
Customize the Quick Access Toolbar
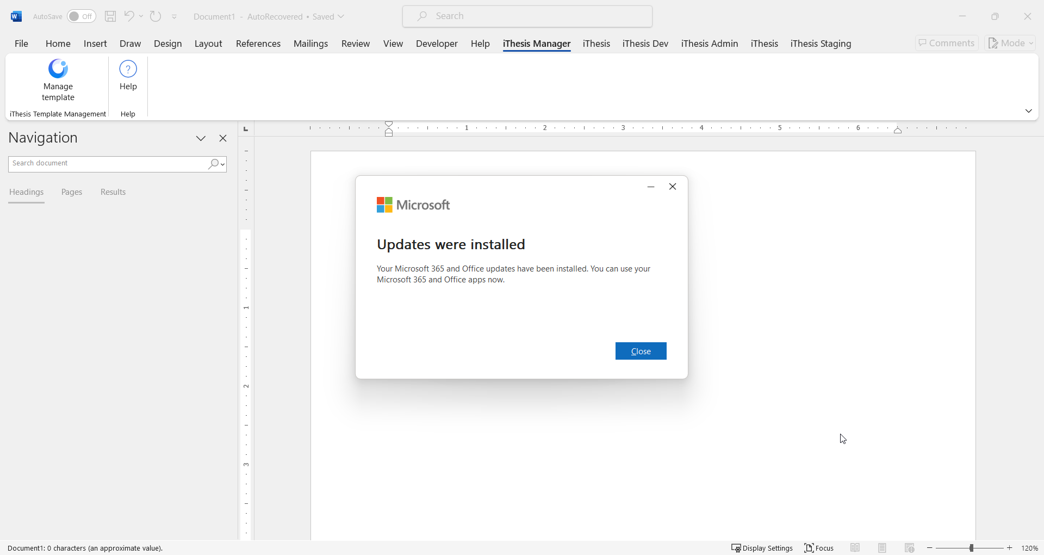(x=175, y=17)
